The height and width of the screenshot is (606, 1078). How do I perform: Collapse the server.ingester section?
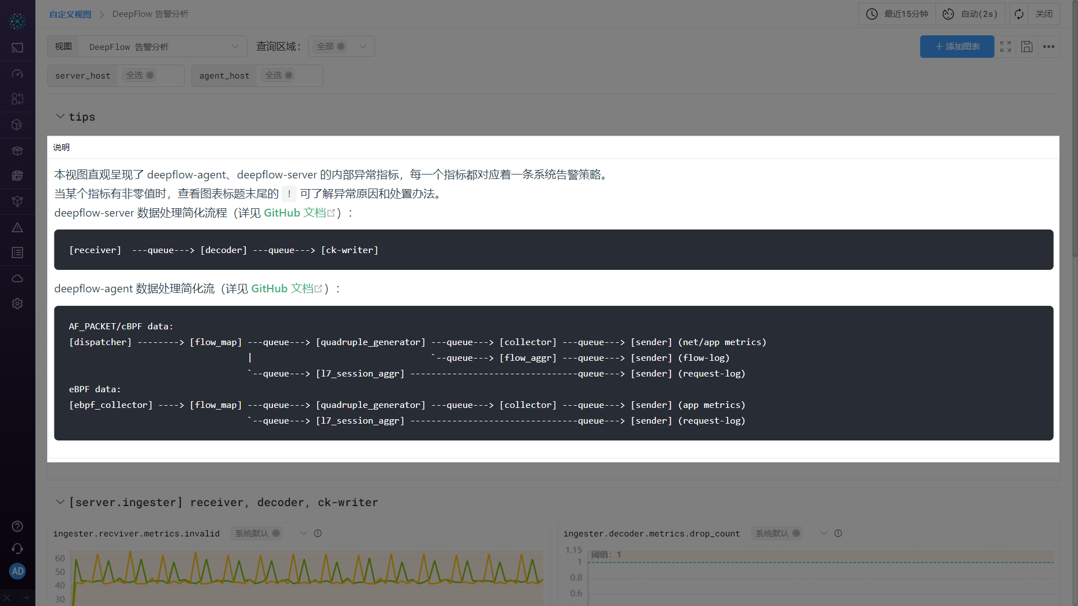pyautogui.click(x=60, y=502)
